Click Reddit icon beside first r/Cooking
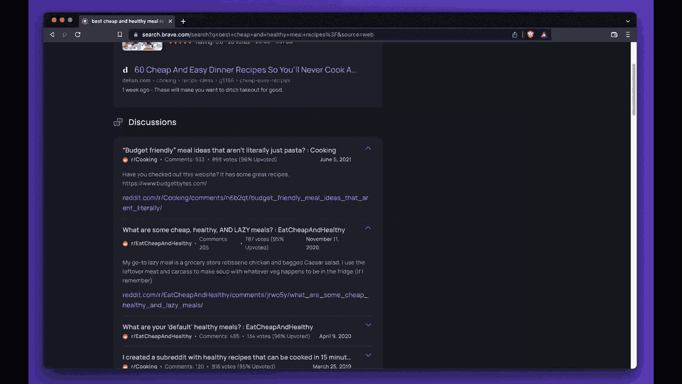 click(126, 160)
